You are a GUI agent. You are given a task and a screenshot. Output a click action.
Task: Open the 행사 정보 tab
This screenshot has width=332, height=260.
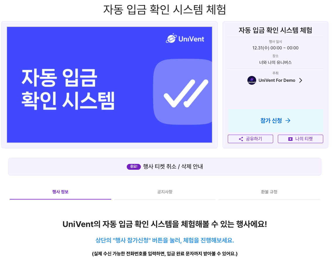(60, 192)
